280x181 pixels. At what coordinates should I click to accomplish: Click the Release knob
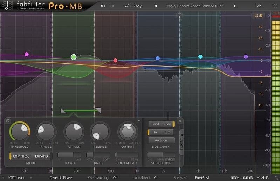(100, 132)
